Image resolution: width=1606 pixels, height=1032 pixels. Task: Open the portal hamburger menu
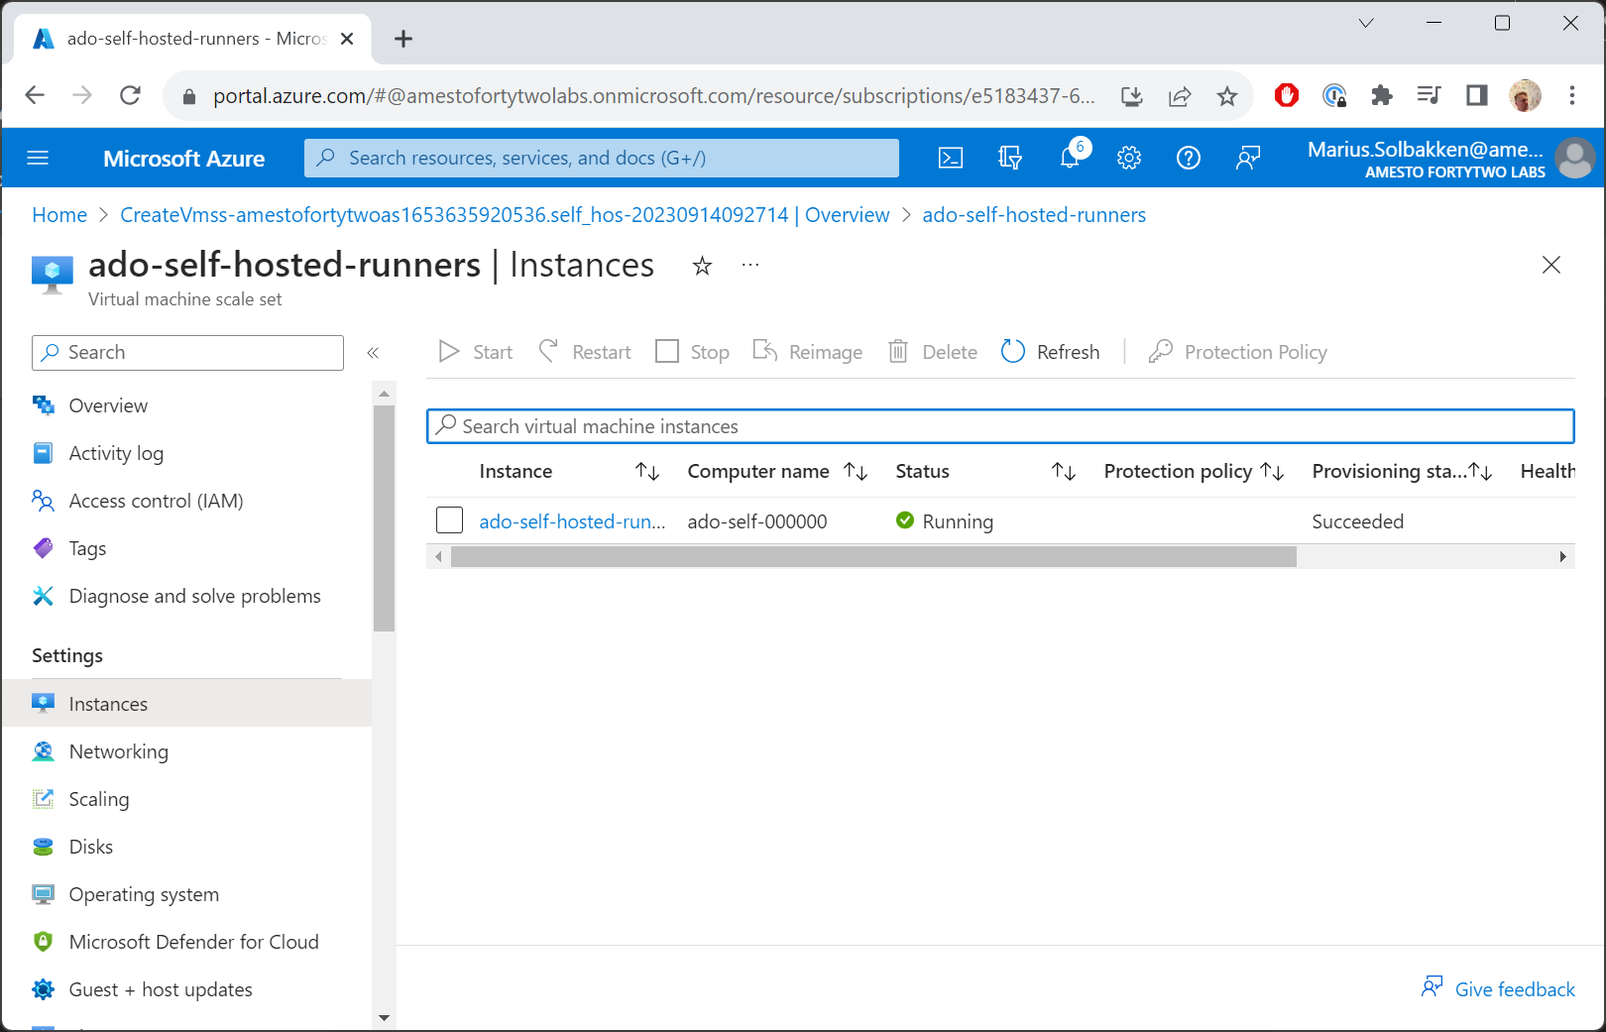38,158
